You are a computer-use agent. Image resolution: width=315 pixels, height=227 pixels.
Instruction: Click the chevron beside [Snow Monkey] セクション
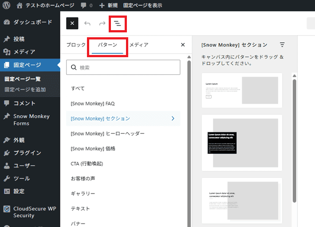[173, 119]
